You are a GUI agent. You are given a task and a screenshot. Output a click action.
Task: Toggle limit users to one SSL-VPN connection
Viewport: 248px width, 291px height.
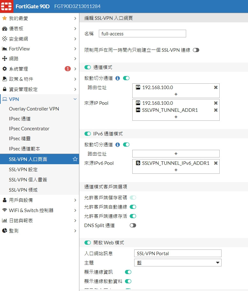(x=196, y=50)
